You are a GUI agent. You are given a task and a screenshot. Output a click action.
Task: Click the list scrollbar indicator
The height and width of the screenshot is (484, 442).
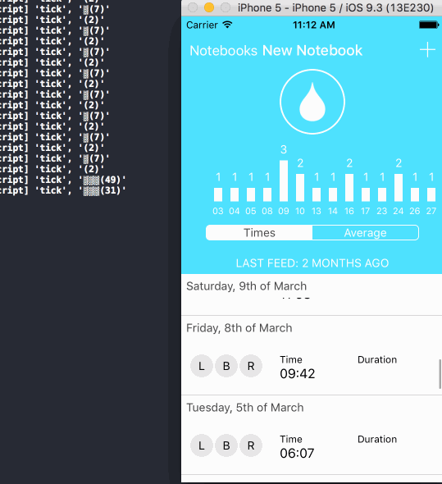tap(440, 374)
